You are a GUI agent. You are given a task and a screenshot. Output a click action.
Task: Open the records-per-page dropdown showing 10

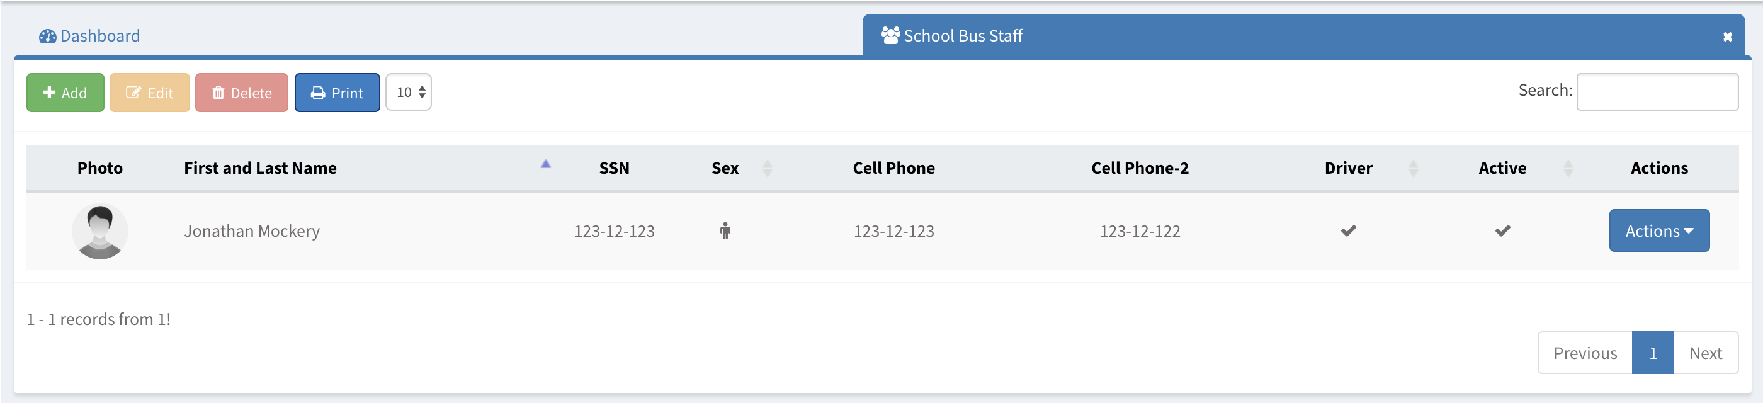click(409, 92)
